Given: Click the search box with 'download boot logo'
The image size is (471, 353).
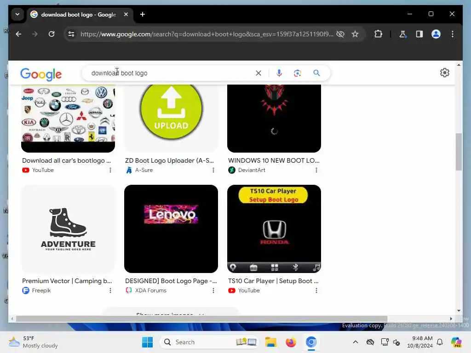Looking at the screenshot, I should (x=171, y=73).
